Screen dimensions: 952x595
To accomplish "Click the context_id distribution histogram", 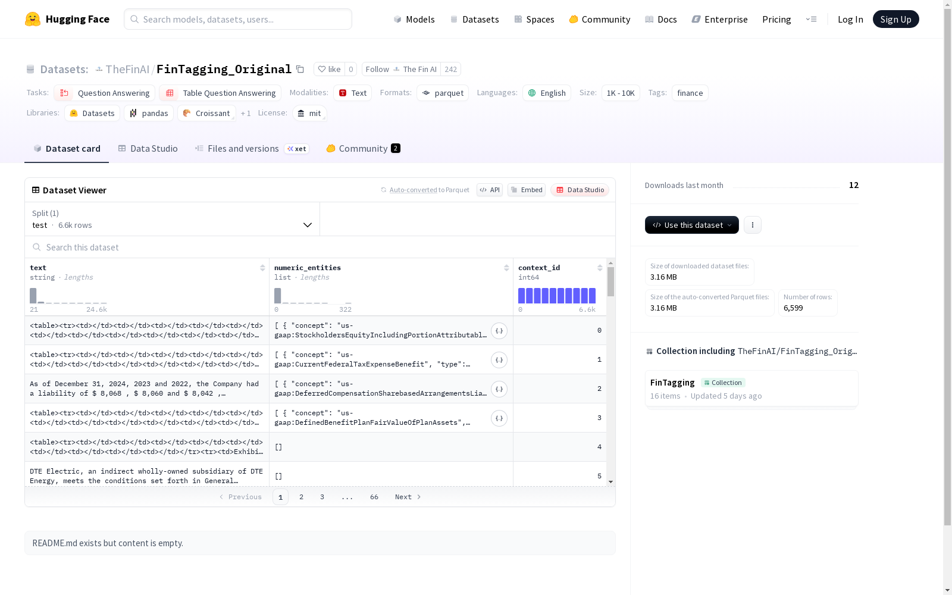I will (x=557, y=296).
